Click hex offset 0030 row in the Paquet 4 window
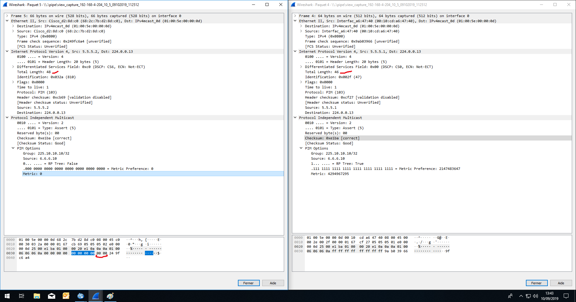The image size is (576, 302). [x=298, y=251]
